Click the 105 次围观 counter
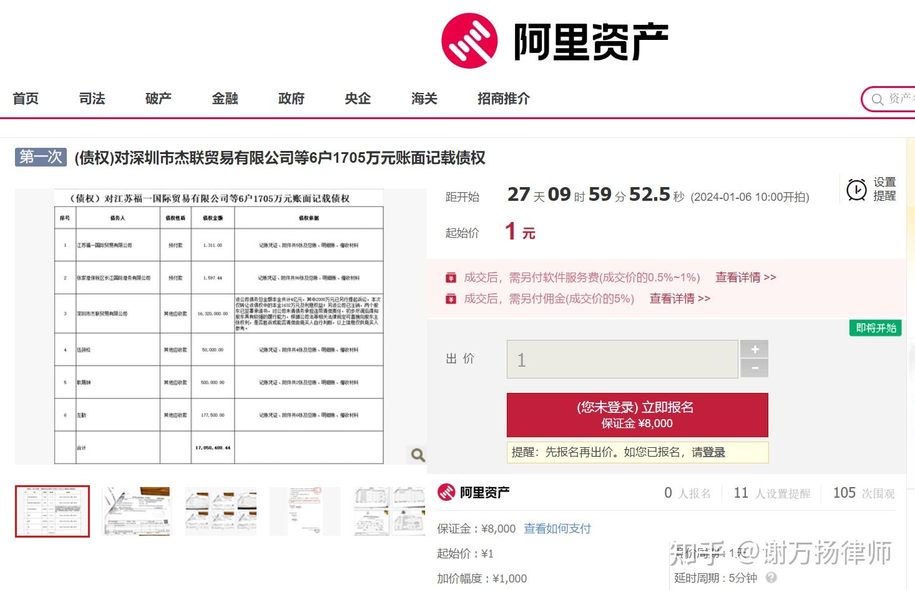Viewport: 915px width, 590px height. pos(864,493)
